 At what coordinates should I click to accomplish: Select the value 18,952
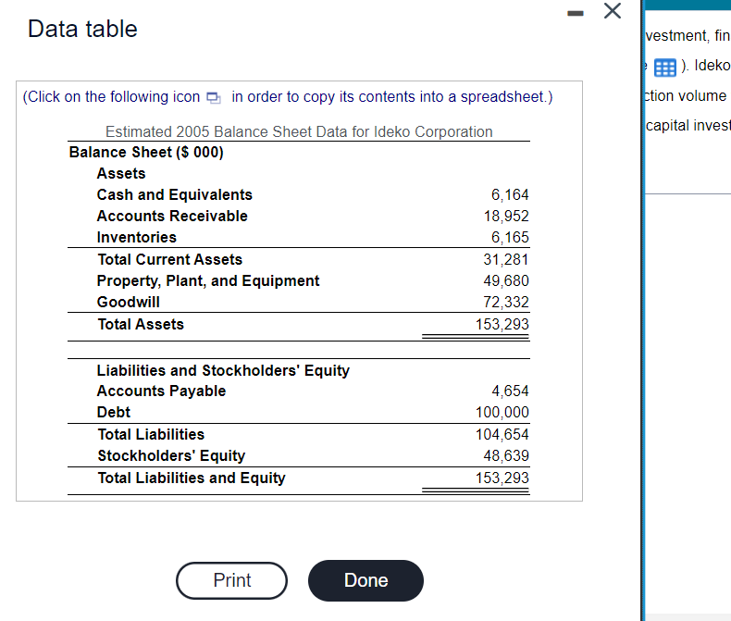pyautogui.click(x=506, y=217)
